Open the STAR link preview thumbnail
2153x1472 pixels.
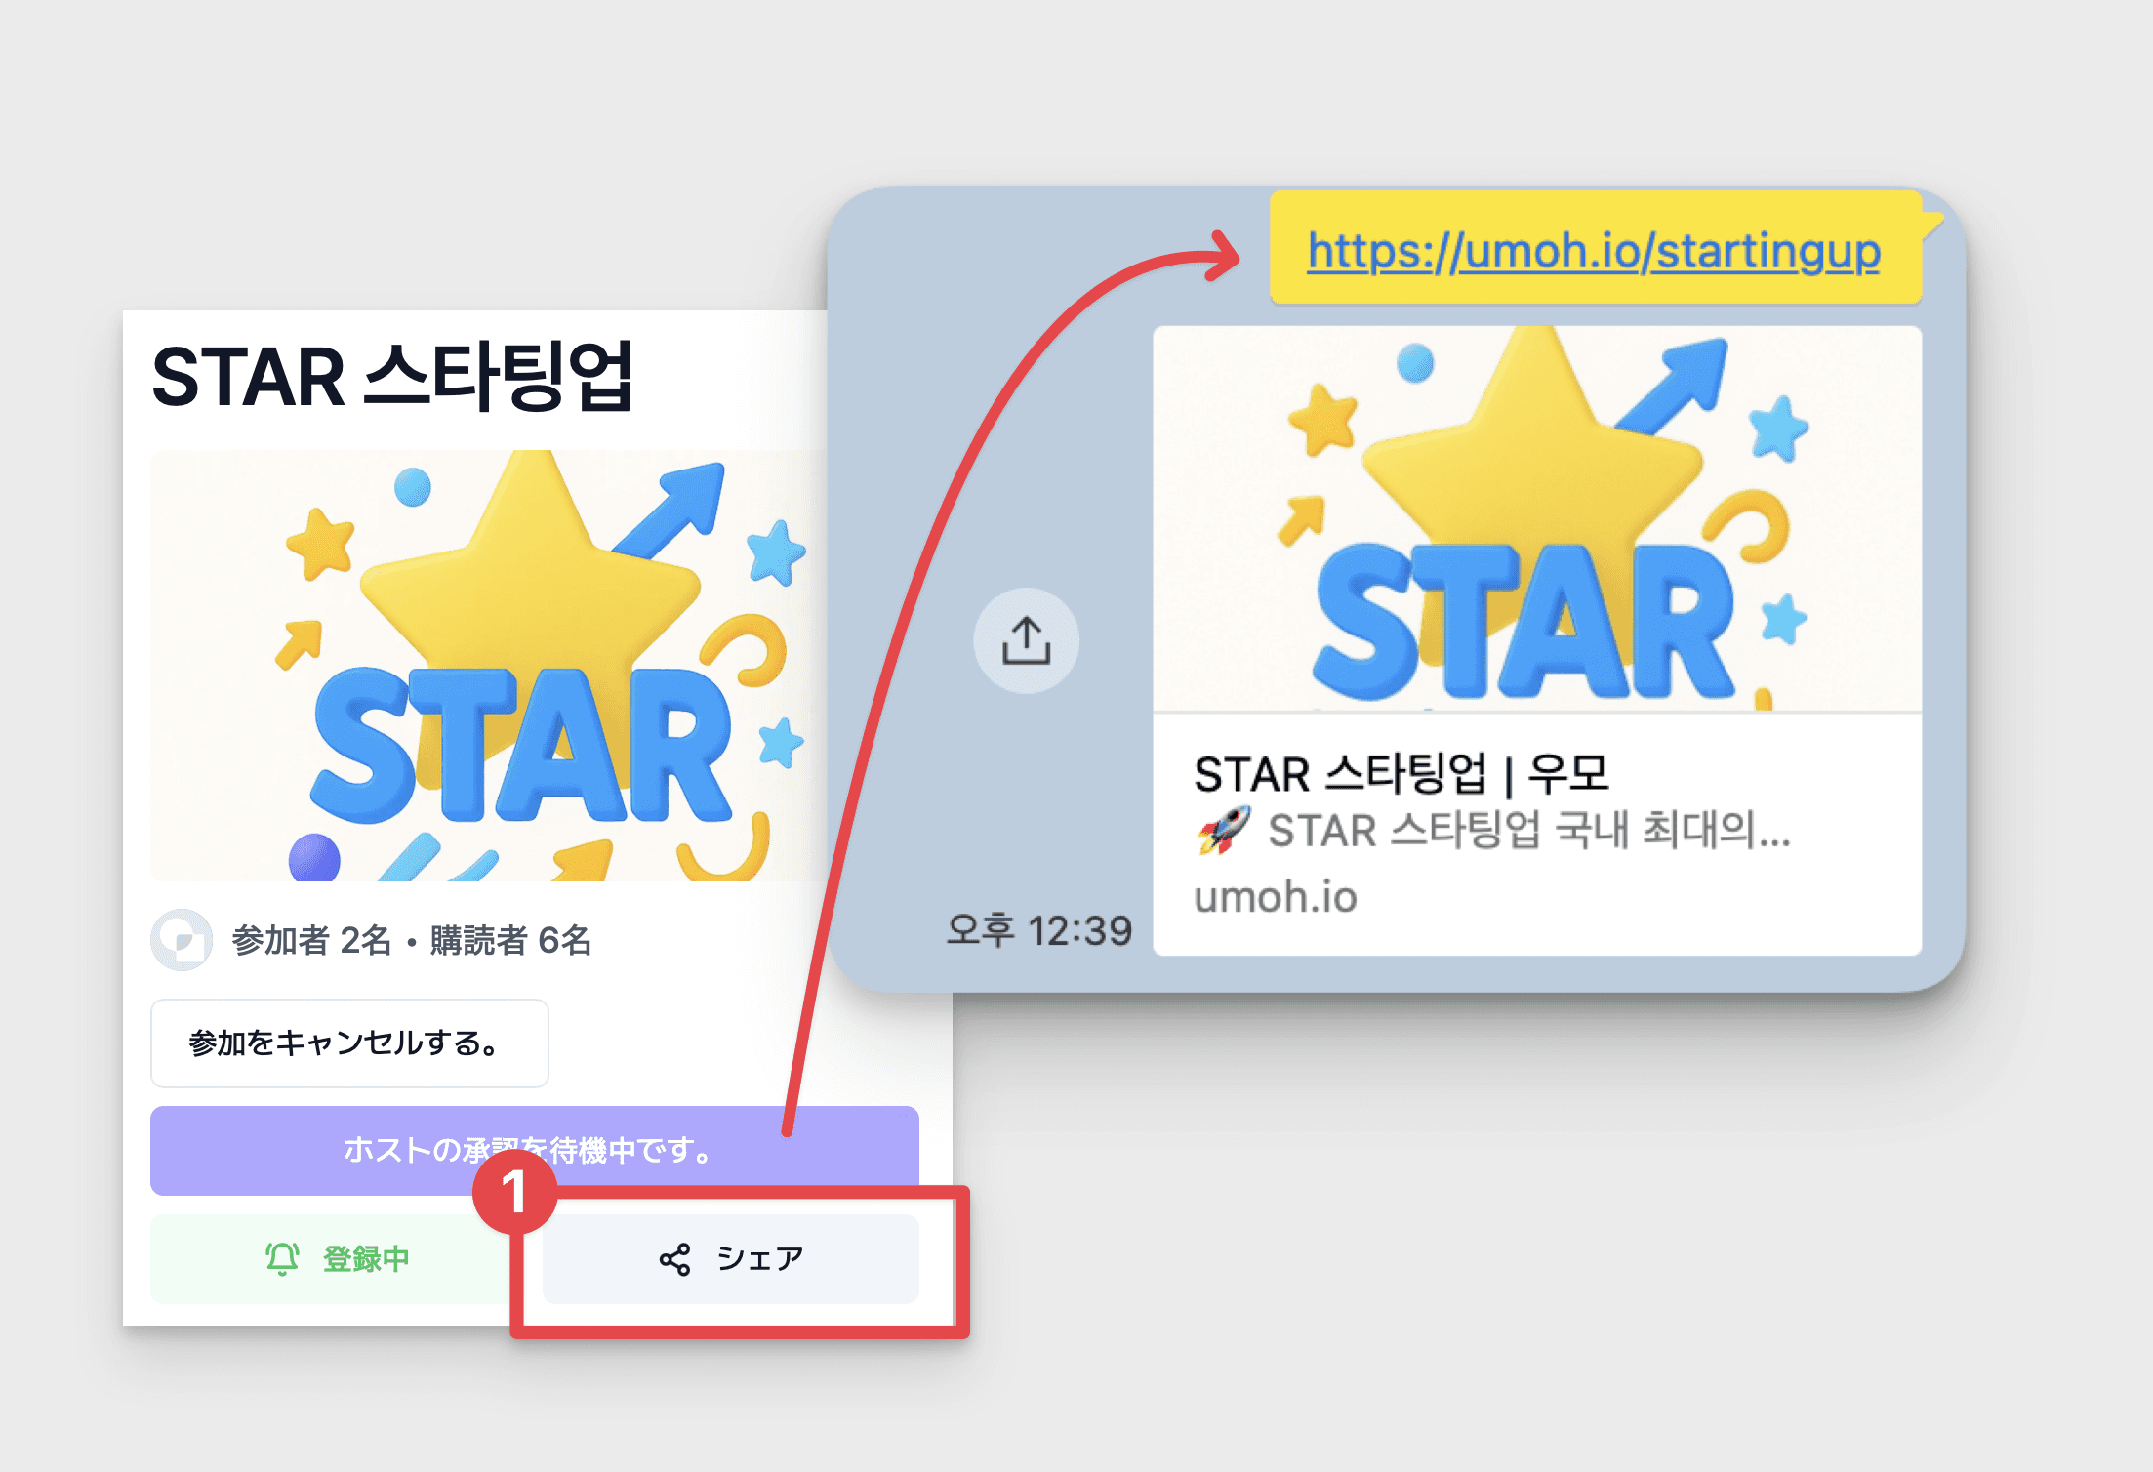(1537, 518)
